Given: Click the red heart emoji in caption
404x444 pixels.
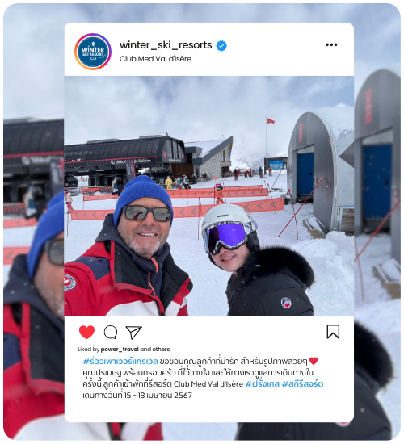Looking at the screenshot, I should point(314,361).
